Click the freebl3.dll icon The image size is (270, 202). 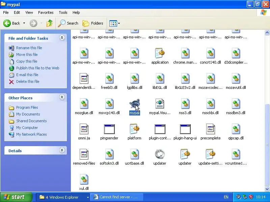[109, 78]
